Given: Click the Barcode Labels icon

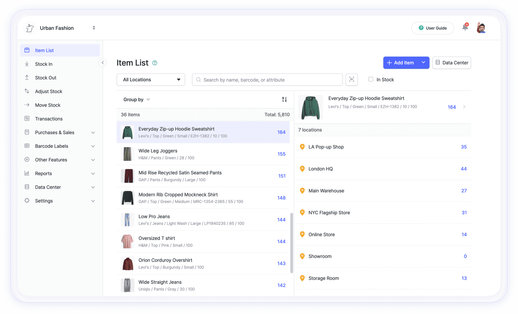Looking at the screenshot, I should coord(27,146).
